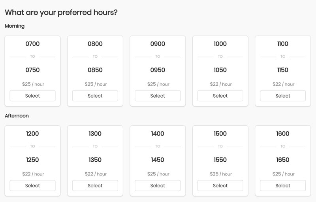This screenshot has width=316, height=202.
Task: Select the 1300 to 1350 slot
Action: (95, 185)
